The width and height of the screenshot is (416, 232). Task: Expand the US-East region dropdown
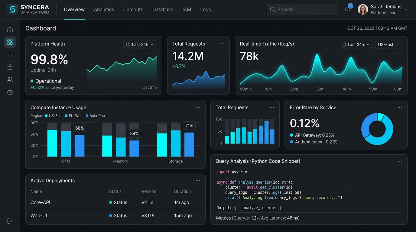pyautogui.click(x=389, y=44)
